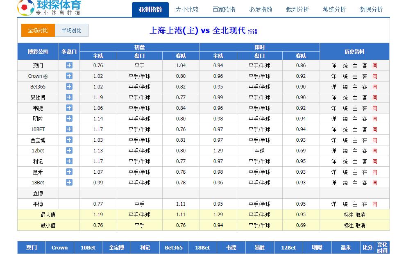
Task: Expand multi-handicap plus for 金宝博 row
Action: point(69,140)
